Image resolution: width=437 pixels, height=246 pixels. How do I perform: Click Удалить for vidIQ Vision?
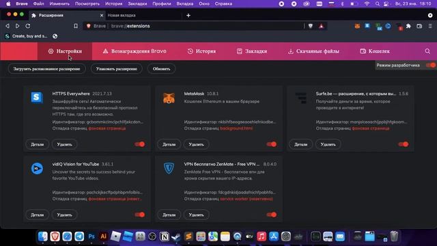pyautogui.click(x=65, y=215)
